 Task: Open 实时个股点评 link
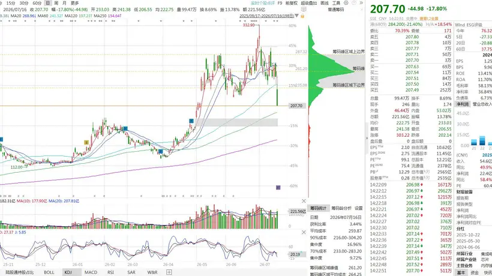[x=263, y=3]
